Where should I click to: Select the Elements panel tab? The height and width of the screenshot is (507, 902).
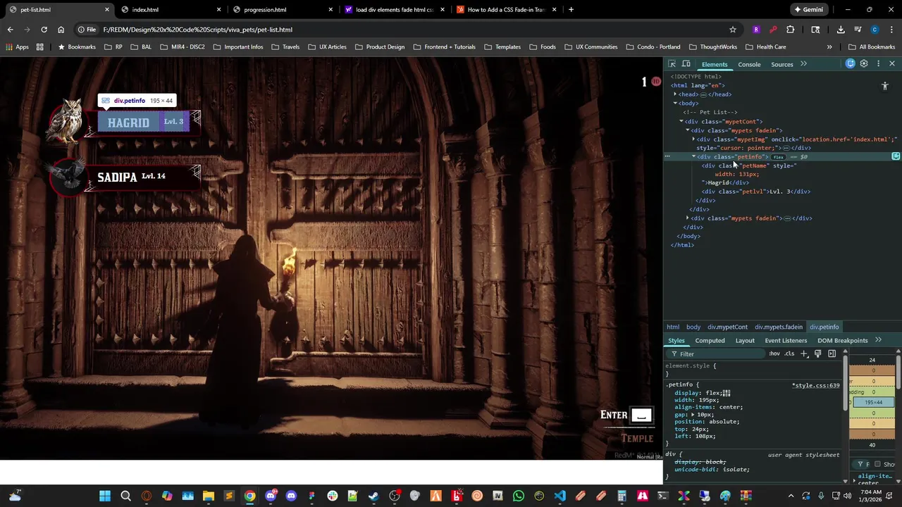715,65
